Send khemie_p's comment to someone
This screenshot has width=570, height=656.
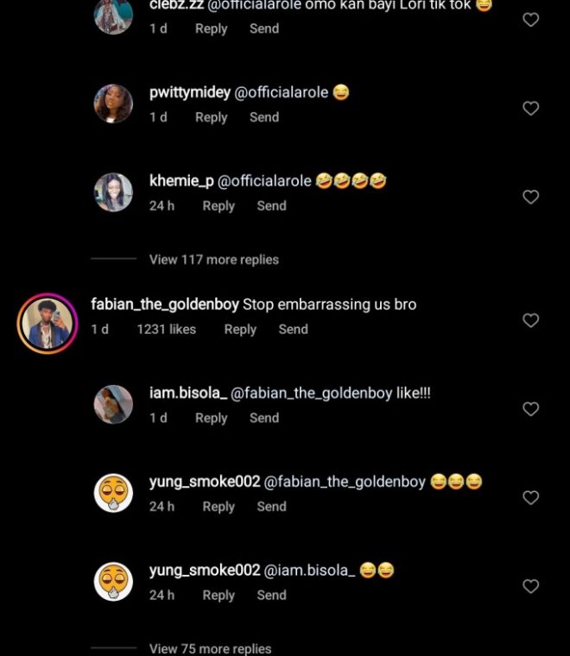pos(271,205)
